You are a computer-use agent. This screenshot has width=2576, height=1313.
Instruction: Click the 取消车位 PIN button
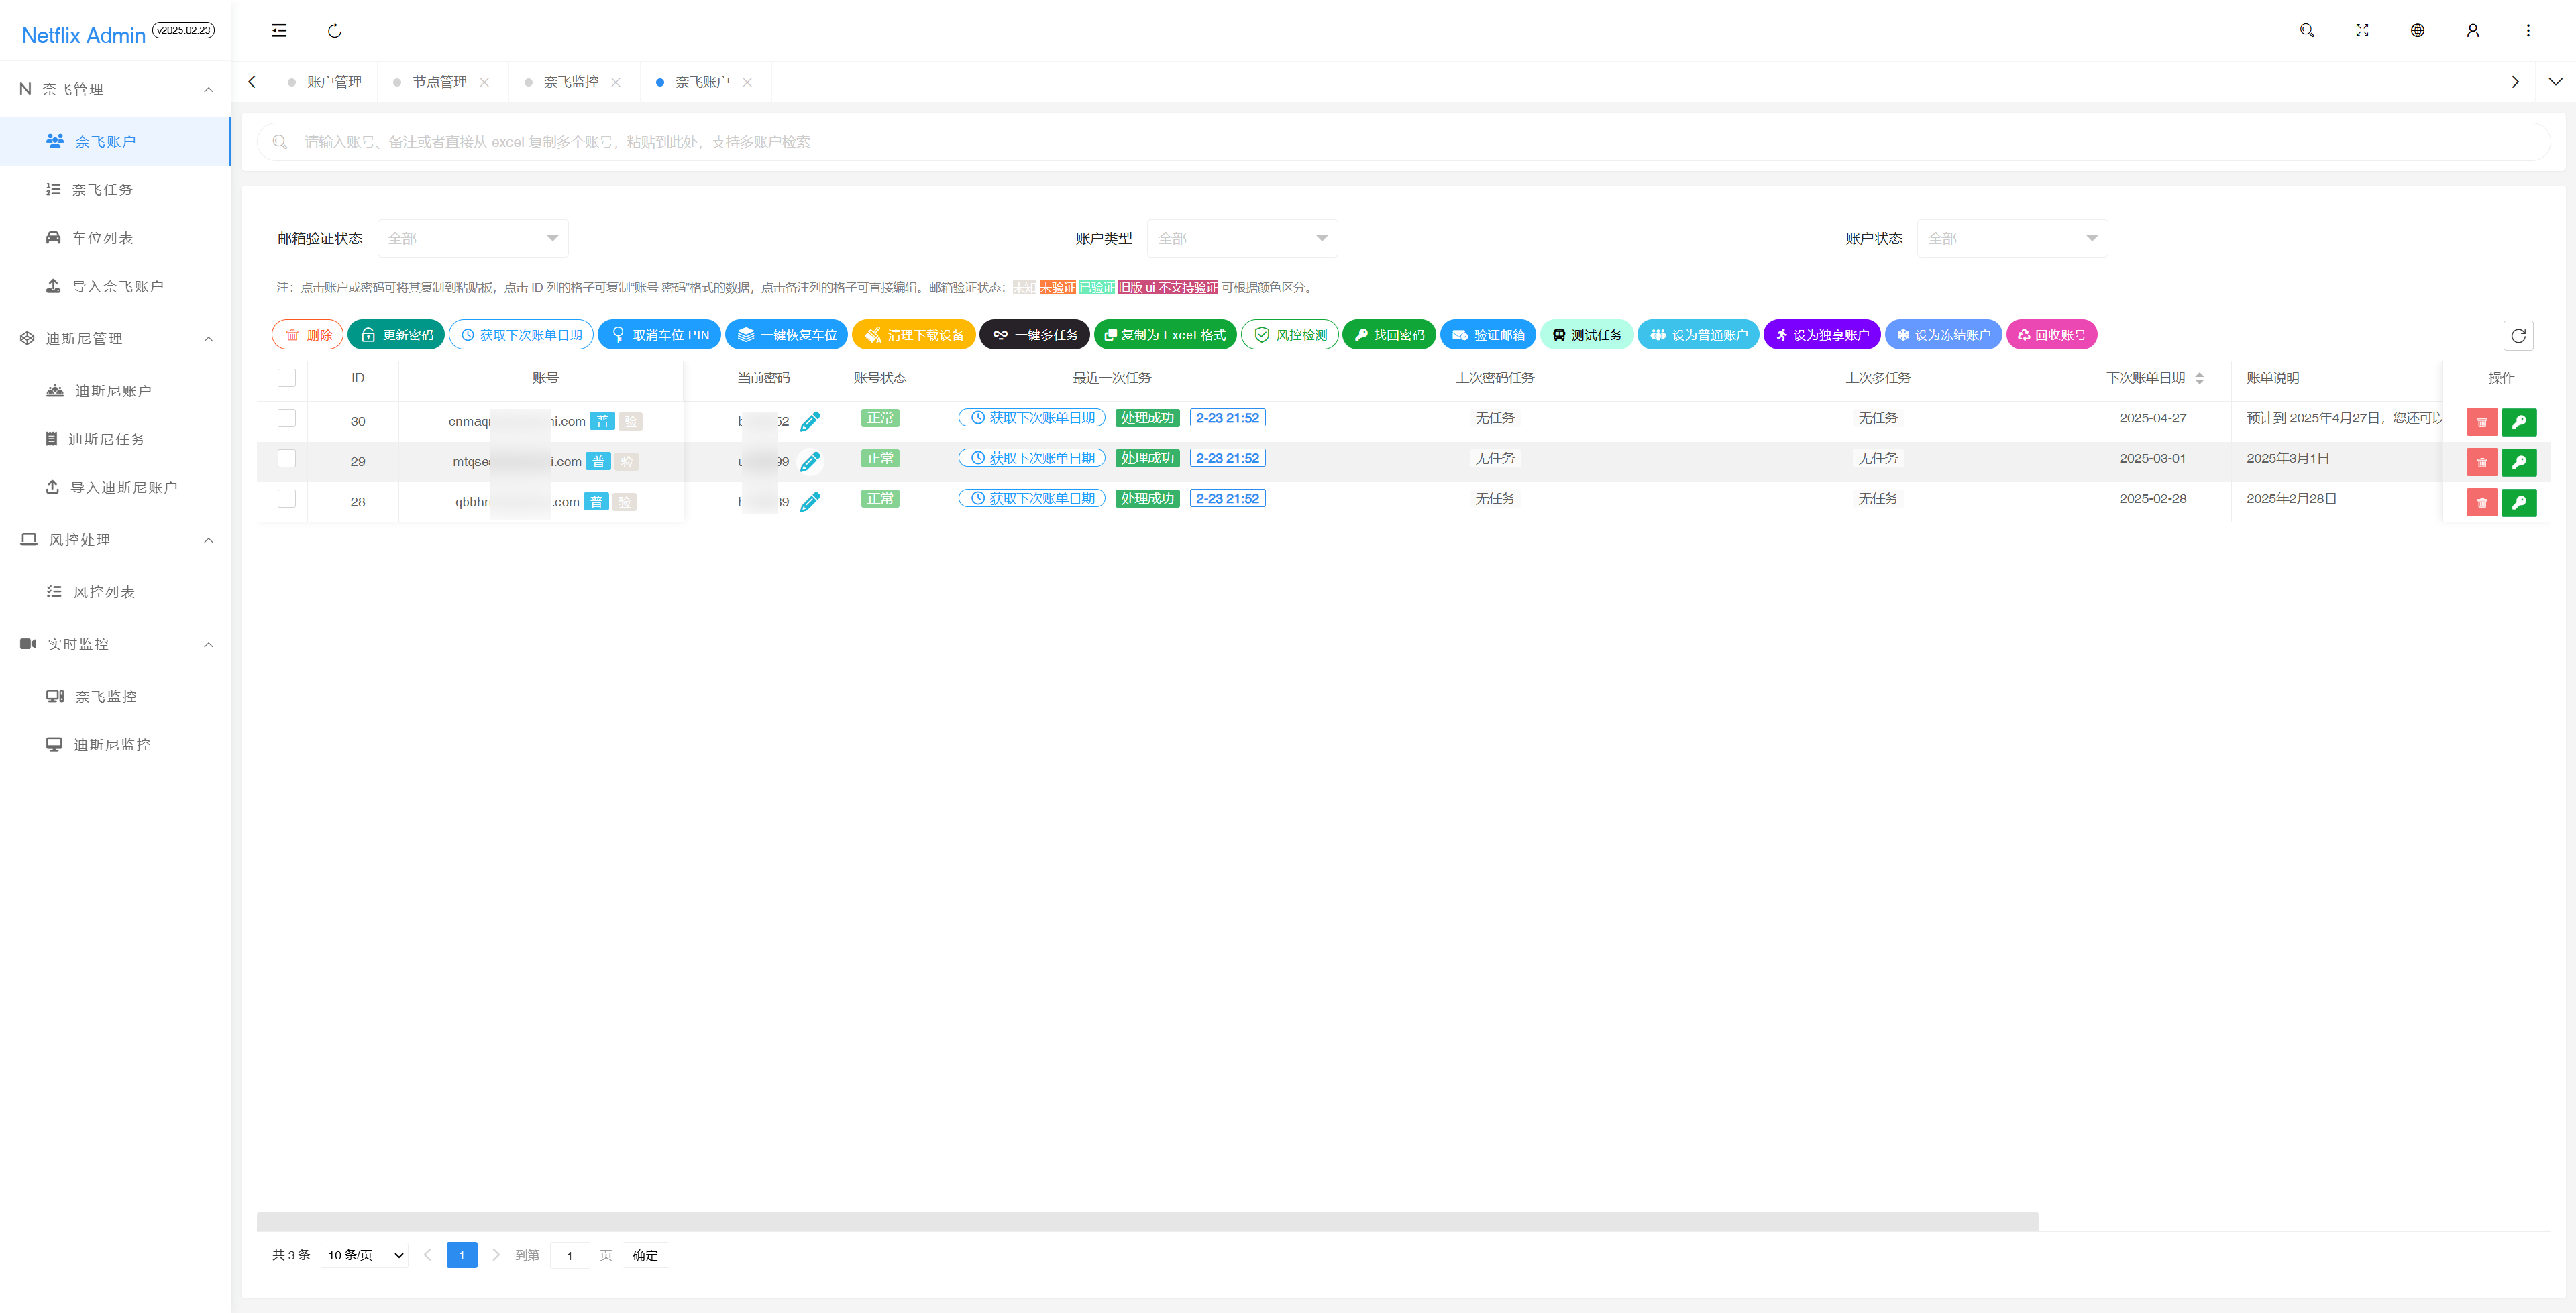tap(659, 335)
